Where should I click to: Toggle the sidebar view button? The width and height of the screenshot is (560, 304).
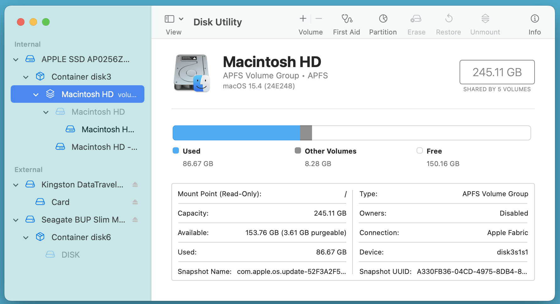(170, 19)
